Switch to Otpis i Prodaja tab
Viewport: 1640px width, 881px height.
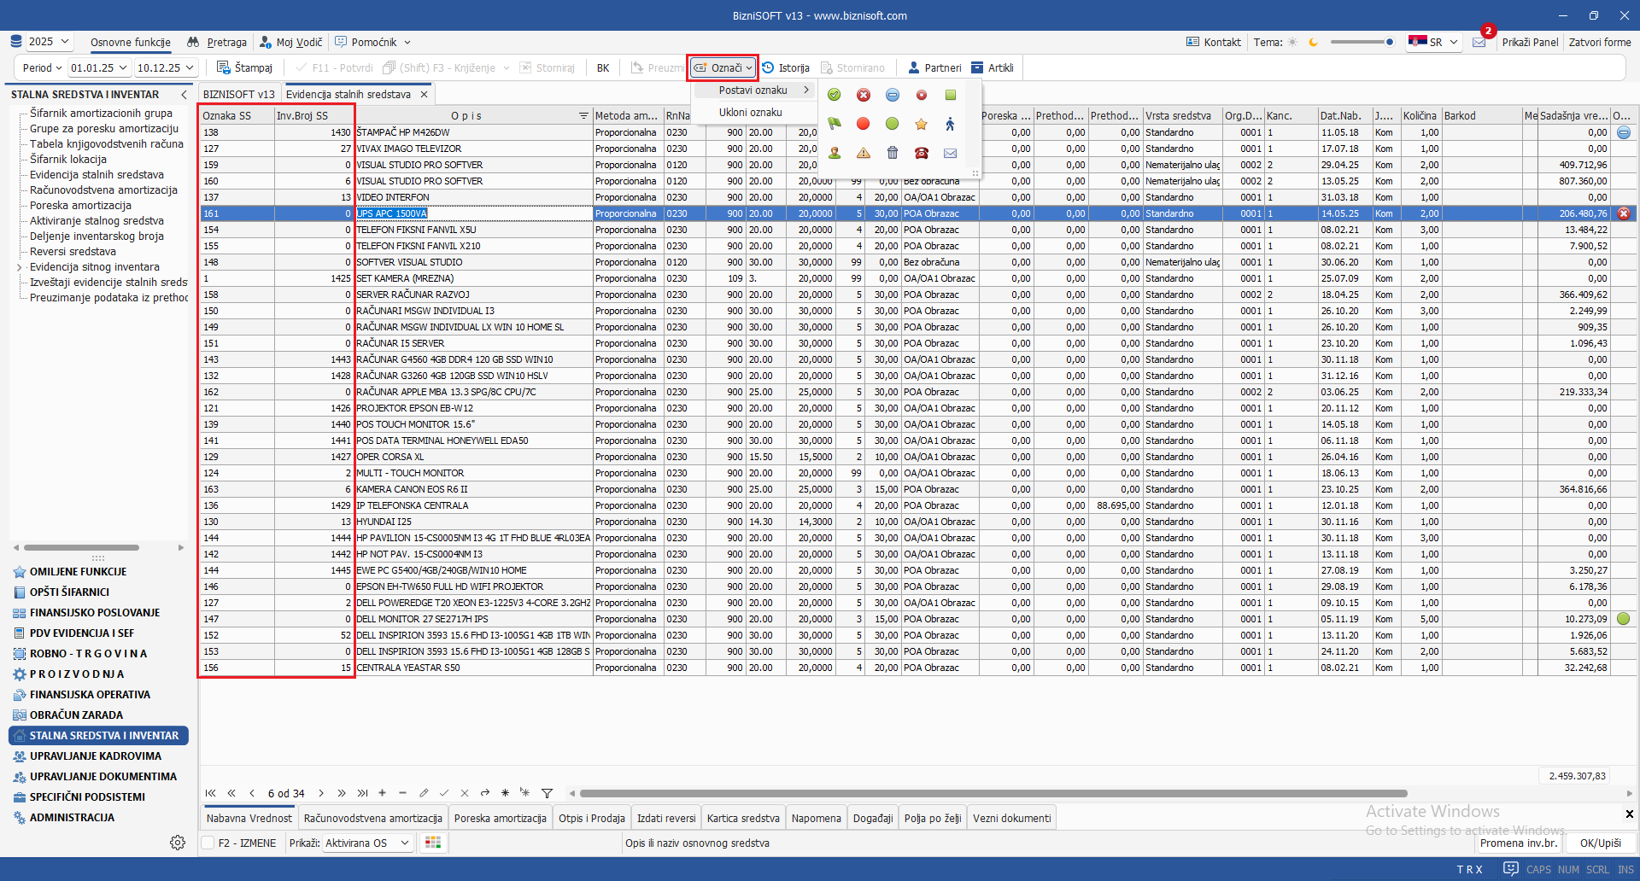pos(591,818)
